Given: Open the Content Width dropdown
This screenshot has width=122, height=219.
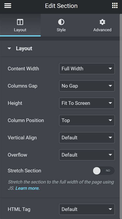Looking at the screenshot, I should (87, 69).
